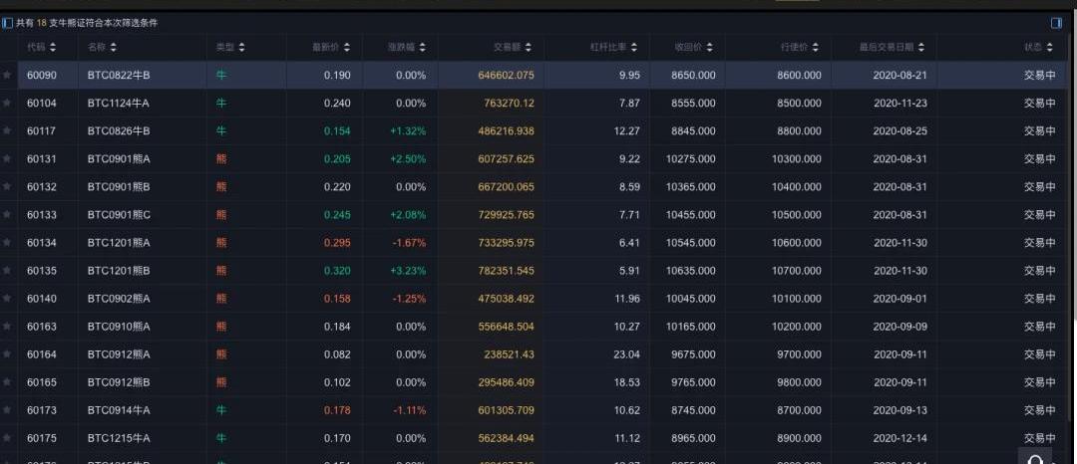Select the BTC1215牛A name cell

tap(118, 438)
